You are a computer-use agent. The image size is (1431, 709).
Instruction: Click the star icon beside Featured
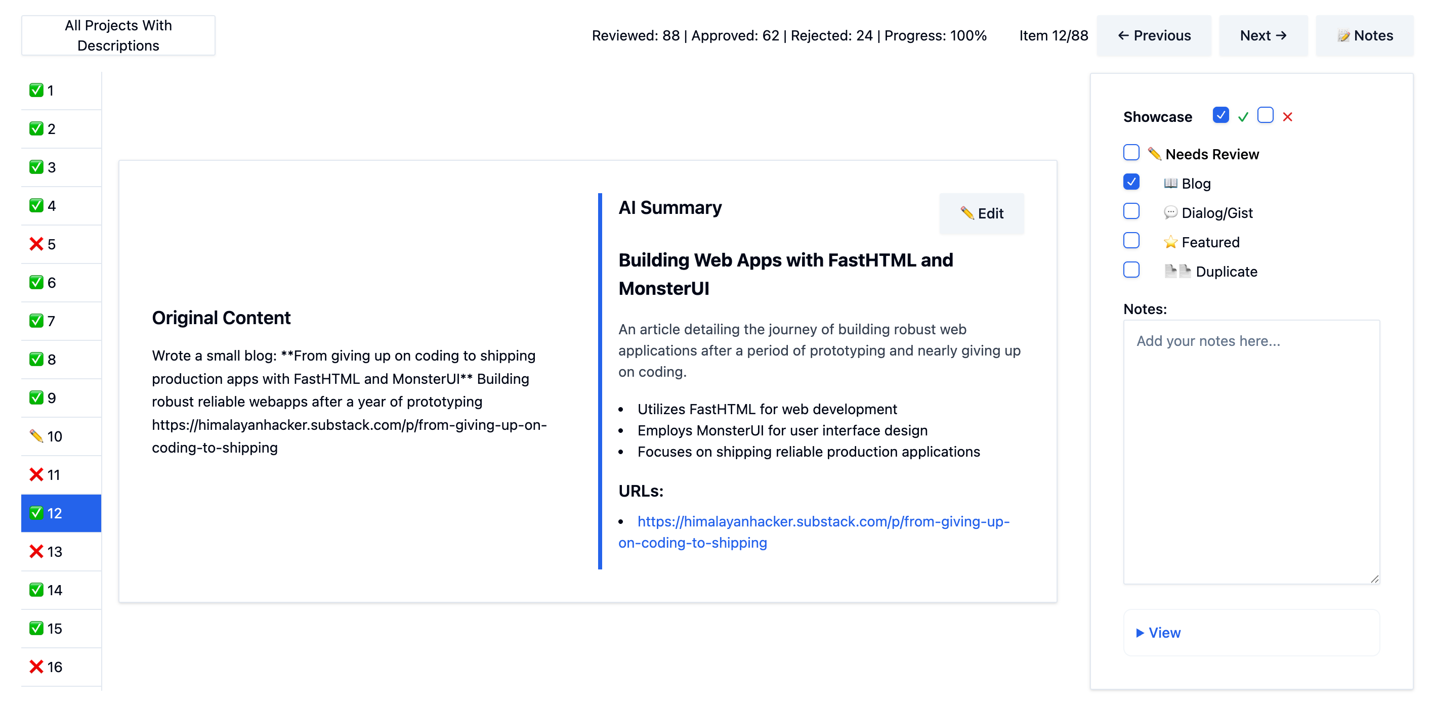click(x=1170, y=243)
